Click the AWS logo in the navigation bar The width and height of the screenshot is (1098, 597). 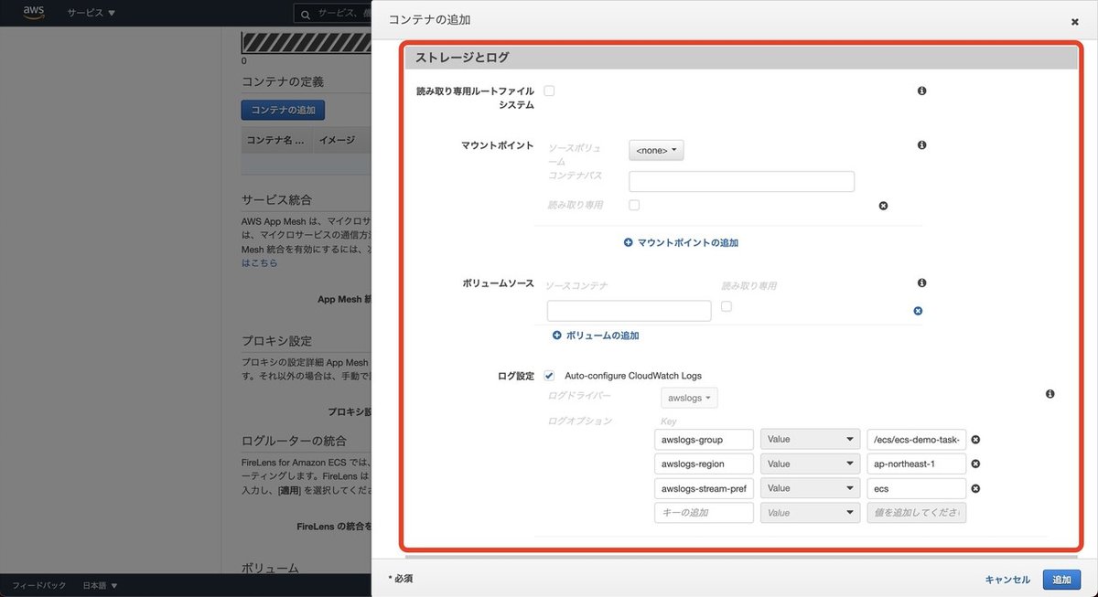click(x=33, y=13)
